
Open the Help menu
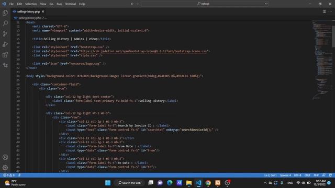82,4
